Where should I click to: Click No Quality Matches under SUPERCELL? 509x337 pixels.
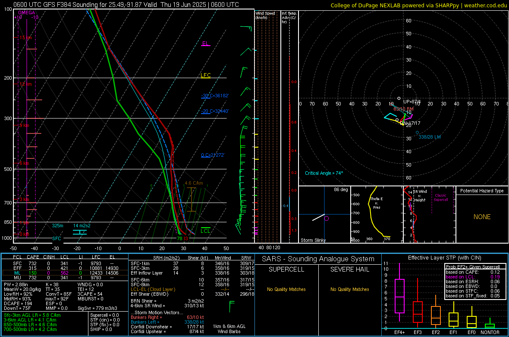tap(286, 289)
